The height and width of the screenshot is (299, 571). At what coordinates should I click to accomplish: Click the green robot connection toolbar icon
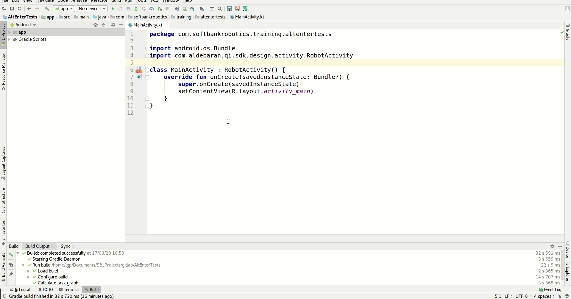[x=245, y=9]
